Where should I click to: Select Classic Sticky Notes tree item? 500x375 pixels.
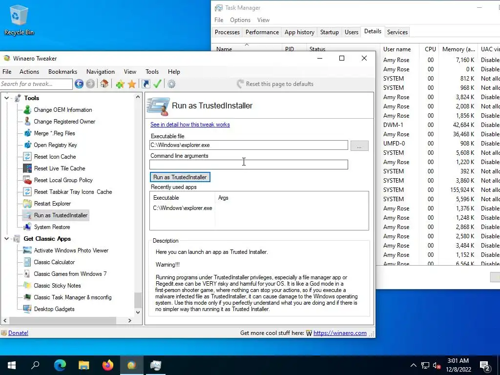pos(58,286)
